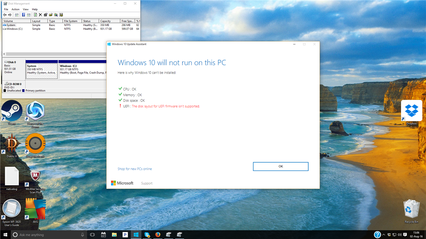Select the Disk 0 label panel
Screen dimensions: 426x239
tap(14, 70)
